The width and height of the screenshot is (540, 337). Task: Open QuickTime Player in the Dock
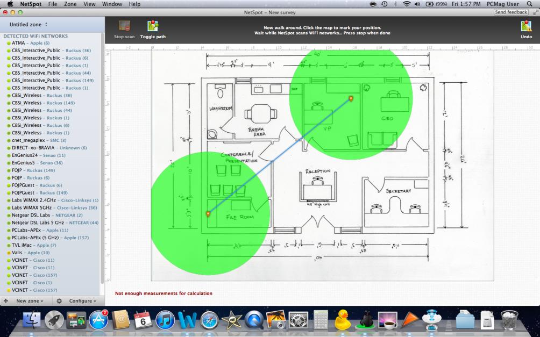(254, 320)
